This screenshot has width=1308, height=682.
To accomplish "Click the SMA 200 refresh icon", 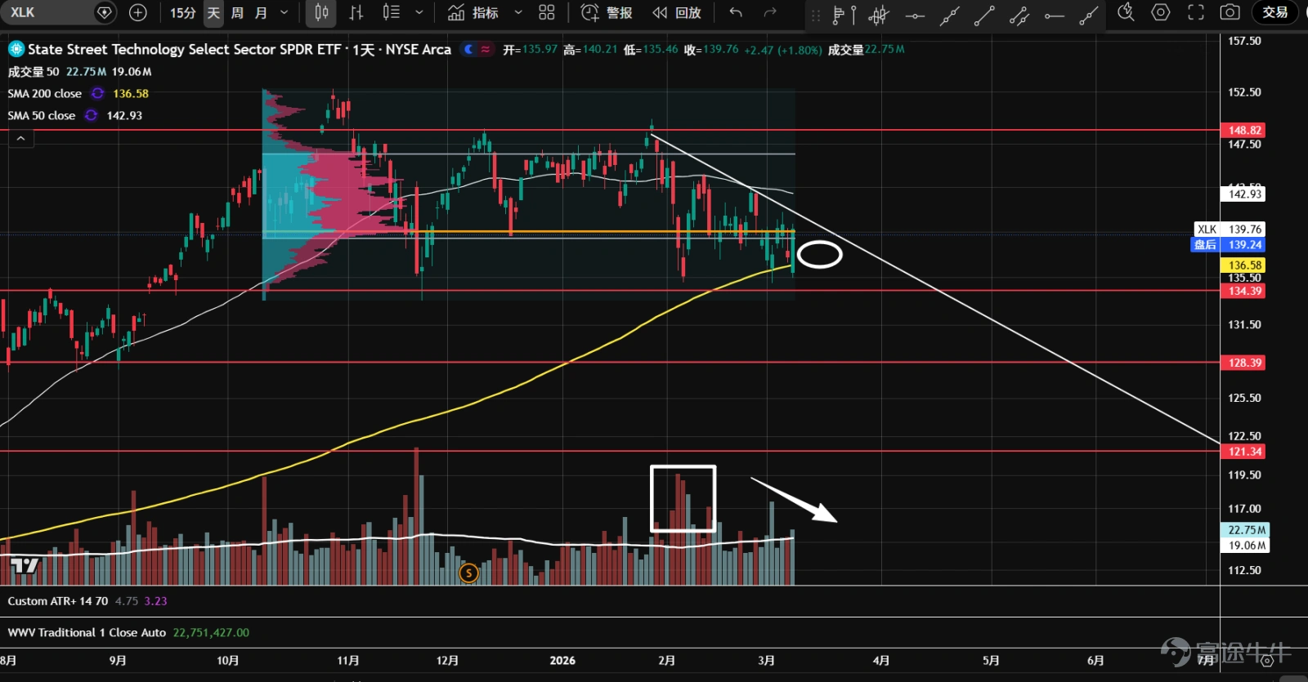I will pyautogui.click(x=98, y=94).
